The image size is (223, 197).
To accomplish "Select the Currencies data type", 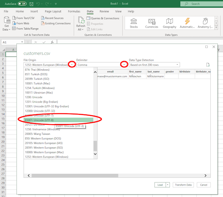I will point(151,23).
